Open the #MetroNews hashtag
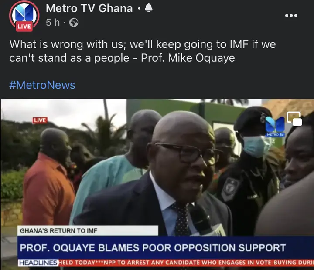 pos(42,85)
